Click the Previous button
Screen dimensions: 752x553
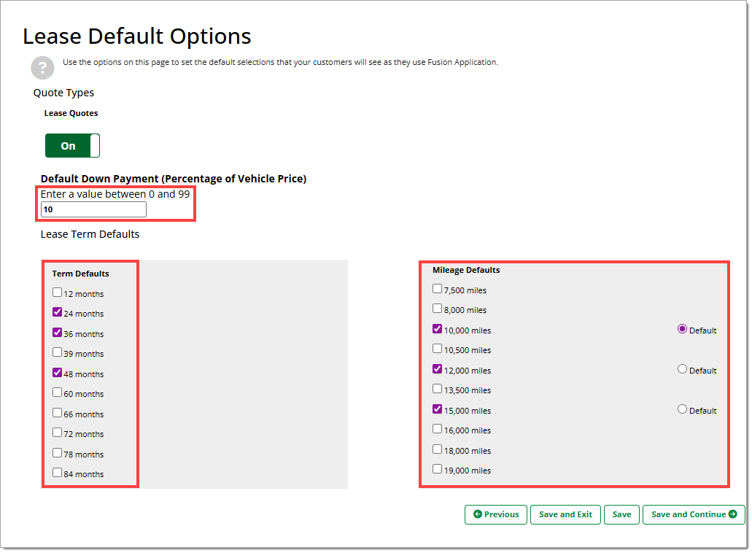point(496,515)
